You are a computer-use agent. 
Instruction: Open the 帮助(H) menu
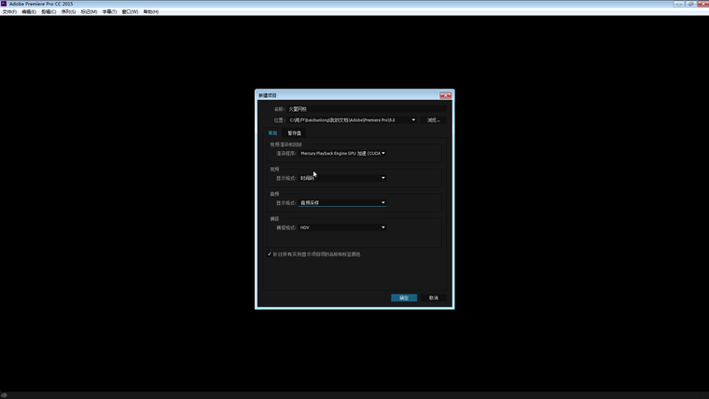[150, 12]
